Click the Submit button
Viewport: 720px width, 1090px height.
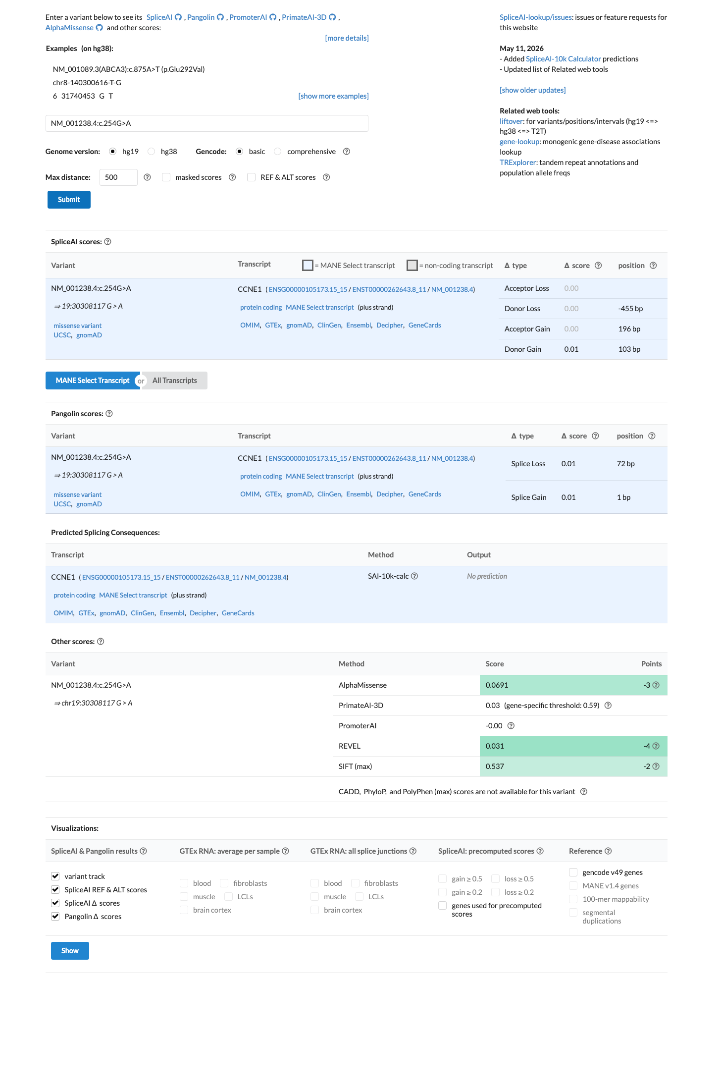(69, 200)
